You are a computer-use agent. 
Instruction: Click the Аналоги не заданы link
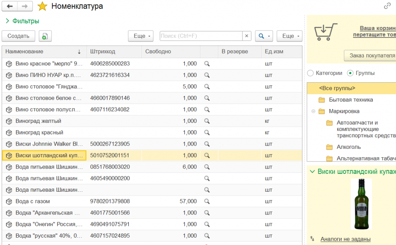click(x=345, y=239)
